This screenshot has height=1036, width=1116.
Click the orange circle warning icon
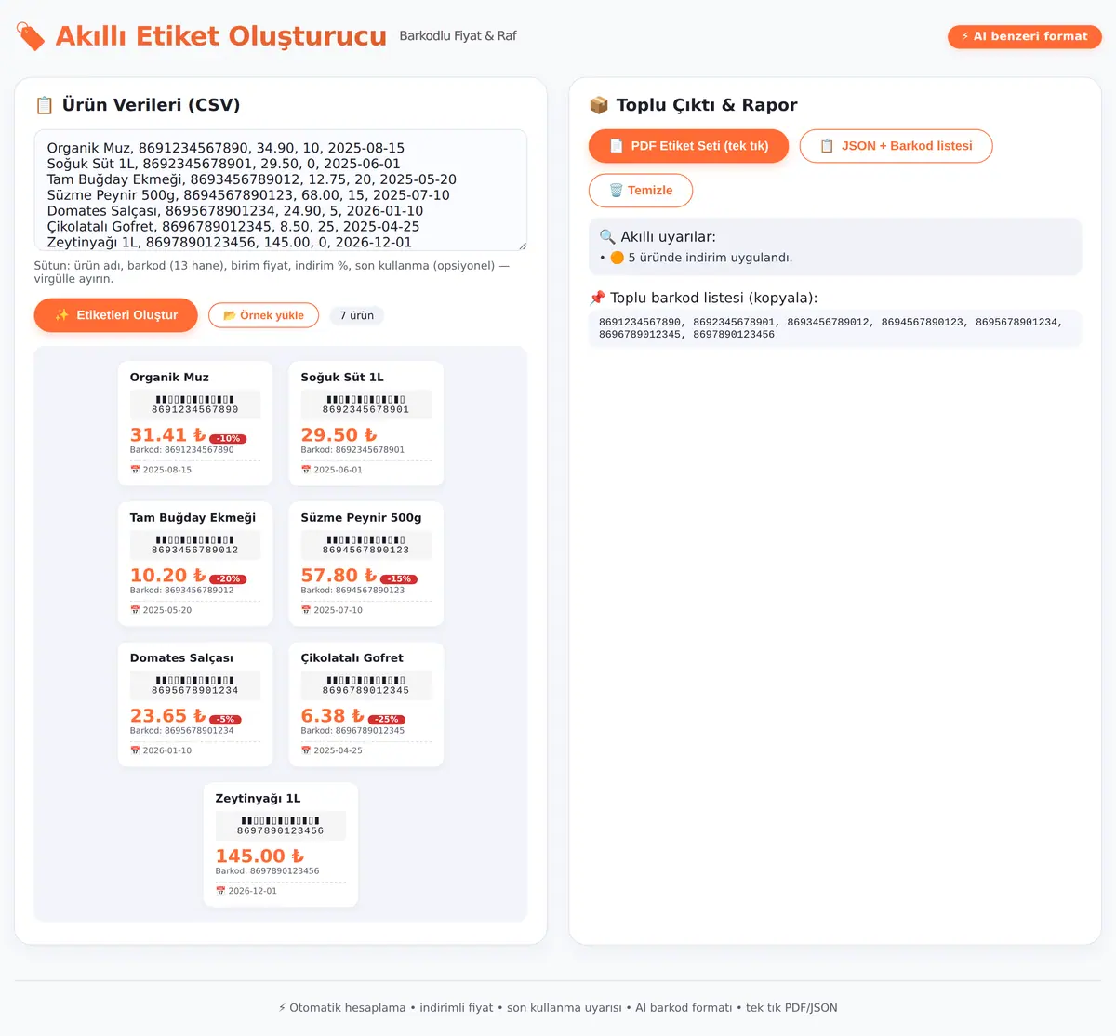pos(617,258)
